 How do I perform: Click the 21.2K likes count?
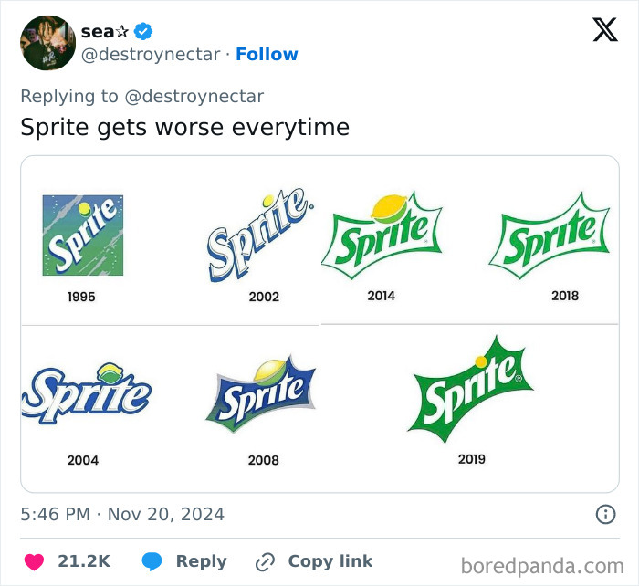coord(84,561)
